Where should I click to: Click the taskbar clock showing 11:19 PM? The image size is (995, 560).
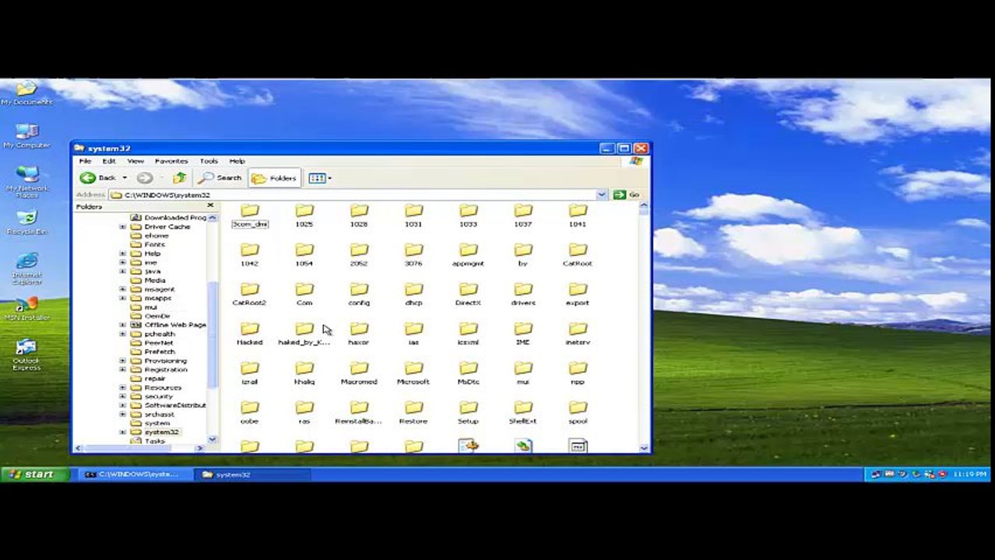coord(969,474)
